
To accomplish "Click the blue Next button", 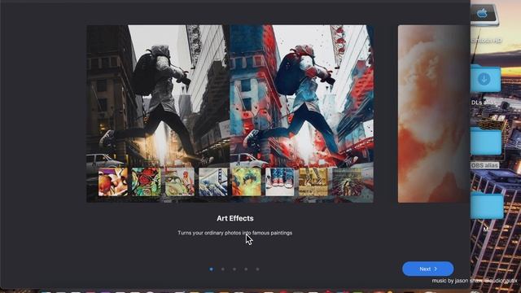I will [x=427, y=269].
